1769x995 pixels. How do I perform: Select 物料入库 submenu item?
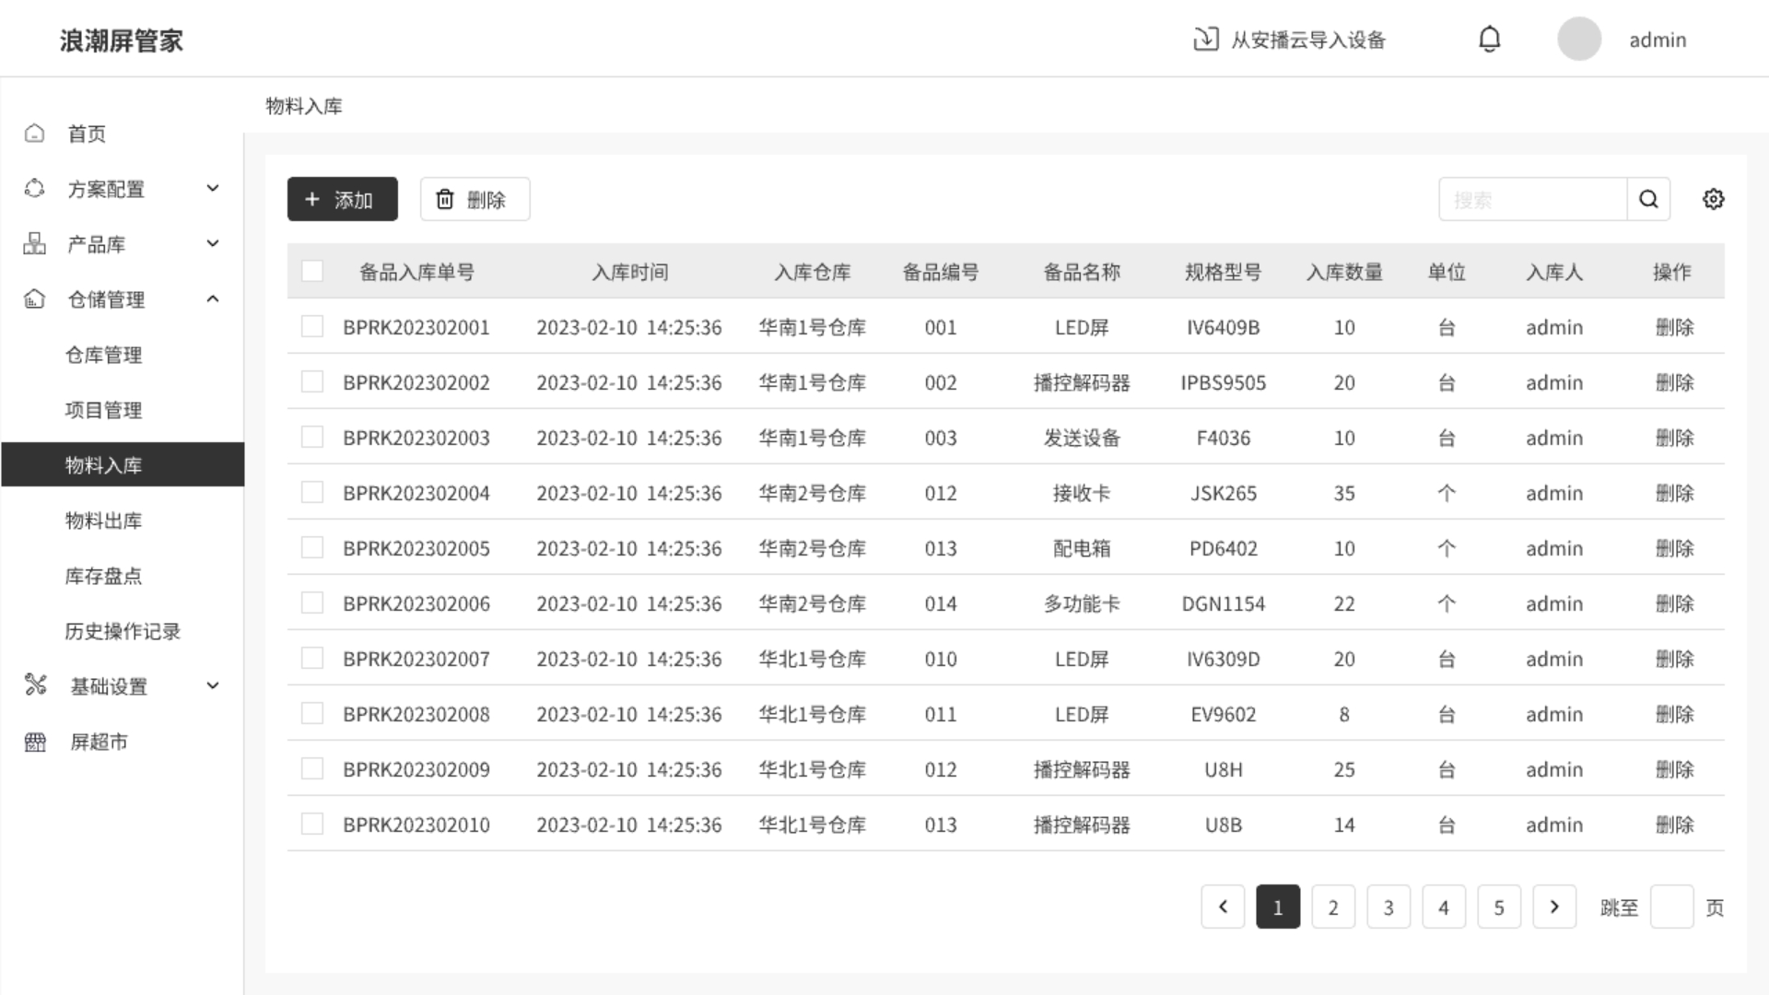point(123,464)
